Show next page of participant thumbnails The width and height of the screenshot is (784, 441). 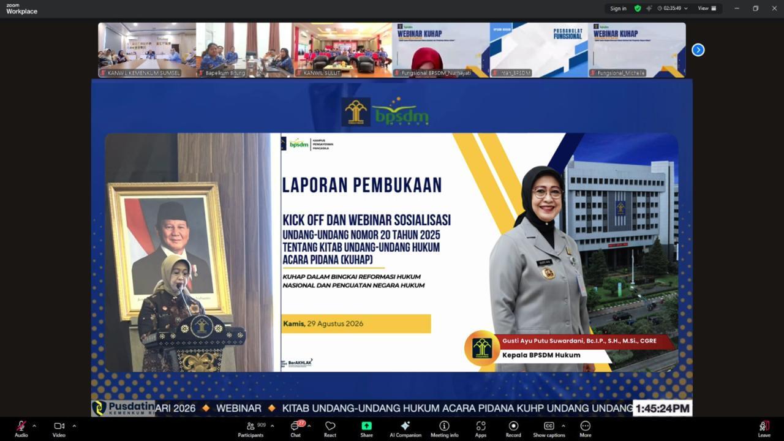(x=698, y=50)
